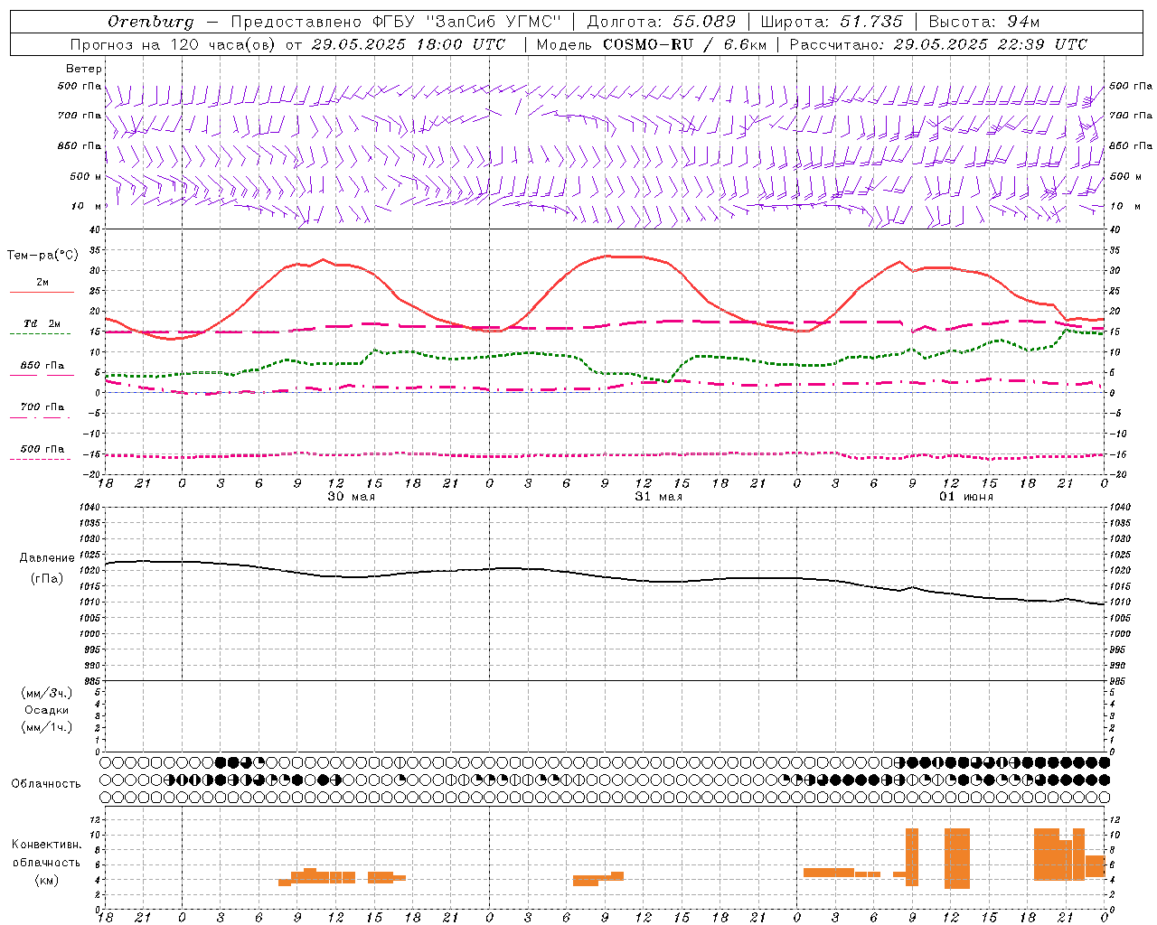Click the "Тем-ра(°C)" temperature panel label

click(42, 256)
